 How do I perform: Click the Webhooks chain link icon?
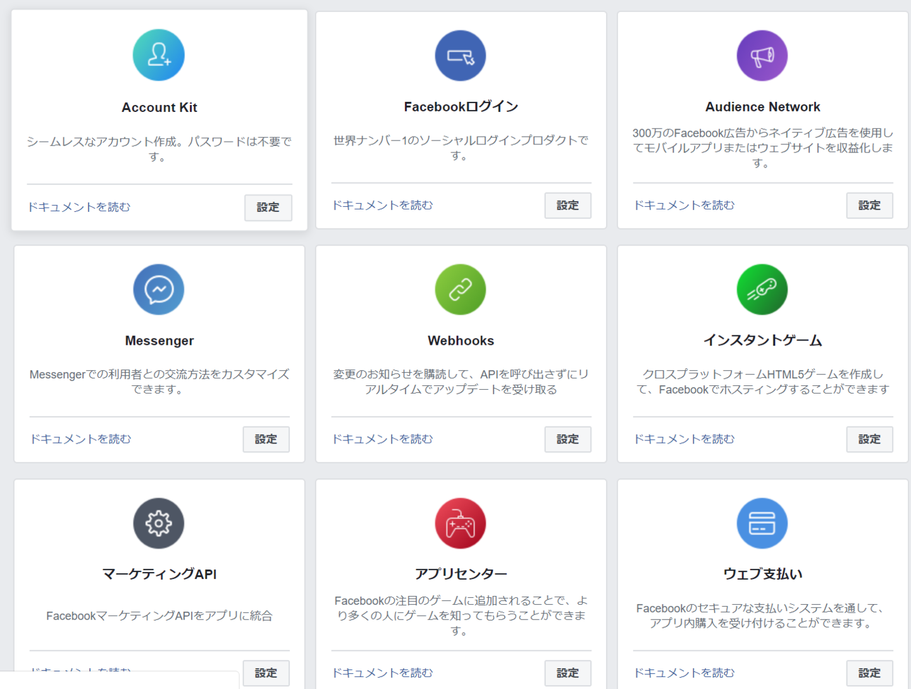[461, 289]
